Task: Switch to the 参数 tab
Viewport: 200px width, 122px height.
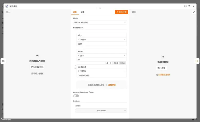Action: coord(75,12)
